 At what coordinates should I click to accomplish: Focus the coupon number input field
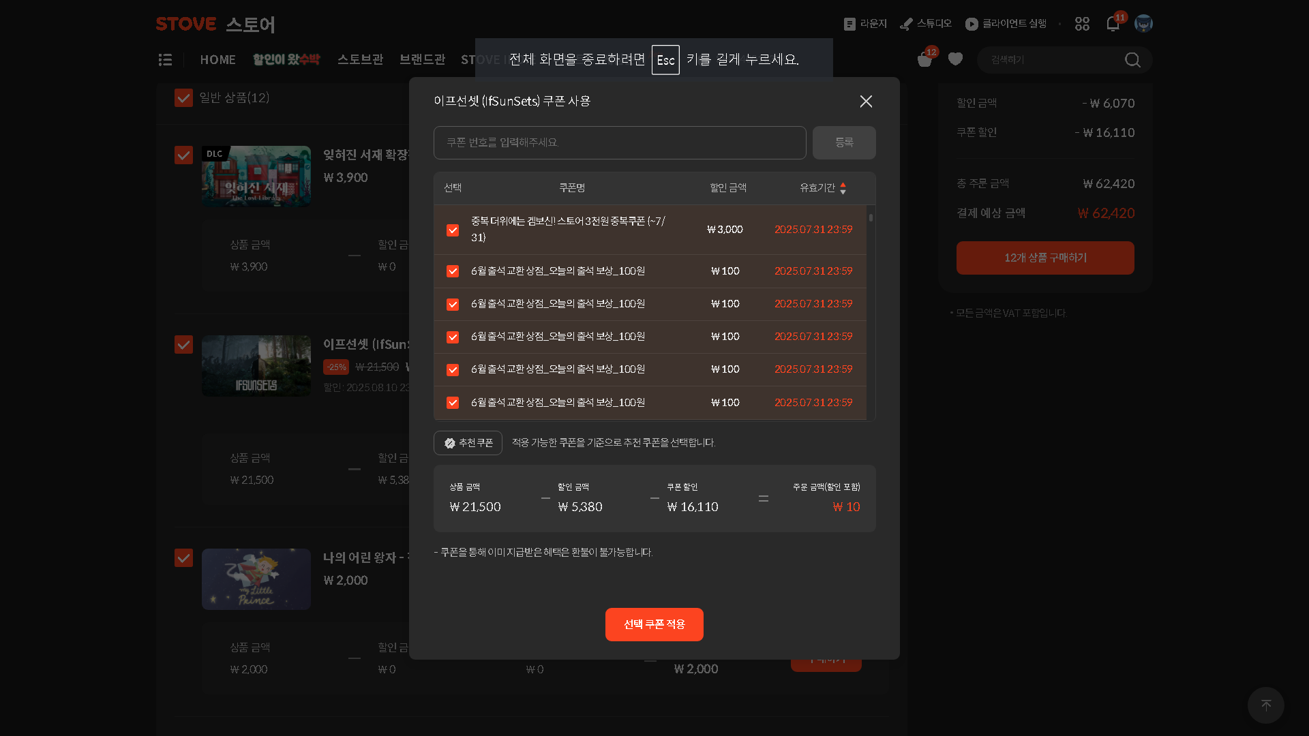(x=620, y=142)
